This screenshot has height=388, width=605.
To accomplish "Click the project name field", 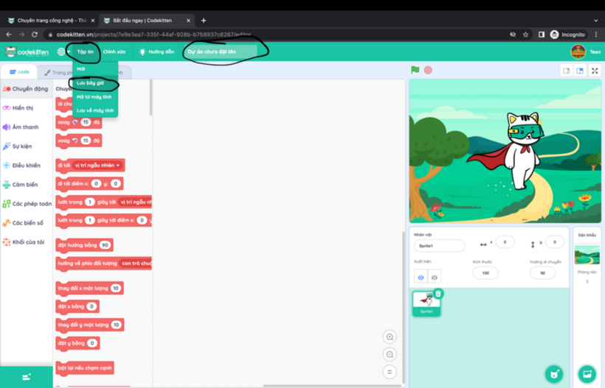I will (x=221, y=52).
